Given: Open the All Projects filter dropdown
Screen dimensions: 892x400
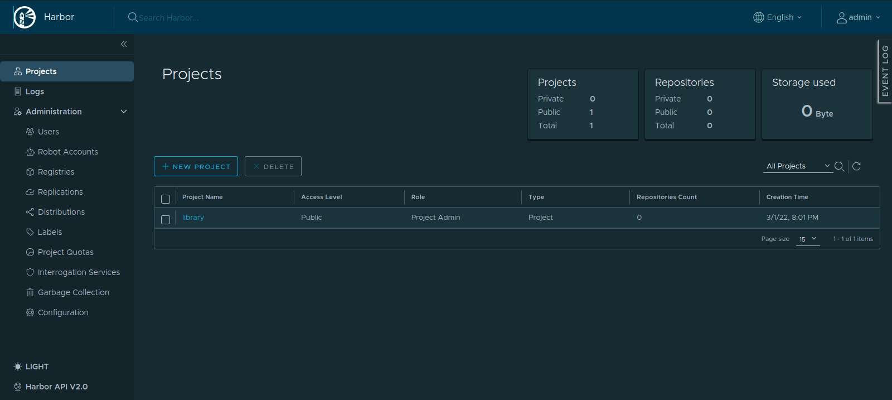Looking at the screenshot, I should [x=798, y=166].
